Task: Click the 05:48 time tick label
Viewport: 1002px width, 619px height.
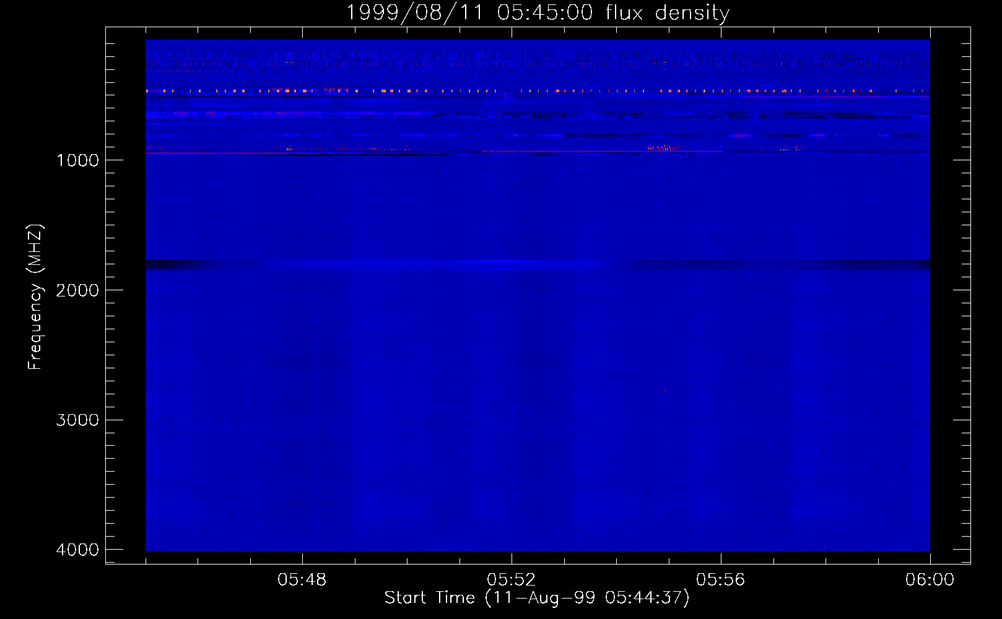Action: click(x=302, y=580)
